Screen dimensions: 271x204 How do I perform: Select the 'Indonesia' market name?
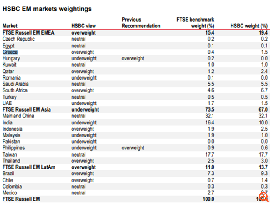[12, 129]
